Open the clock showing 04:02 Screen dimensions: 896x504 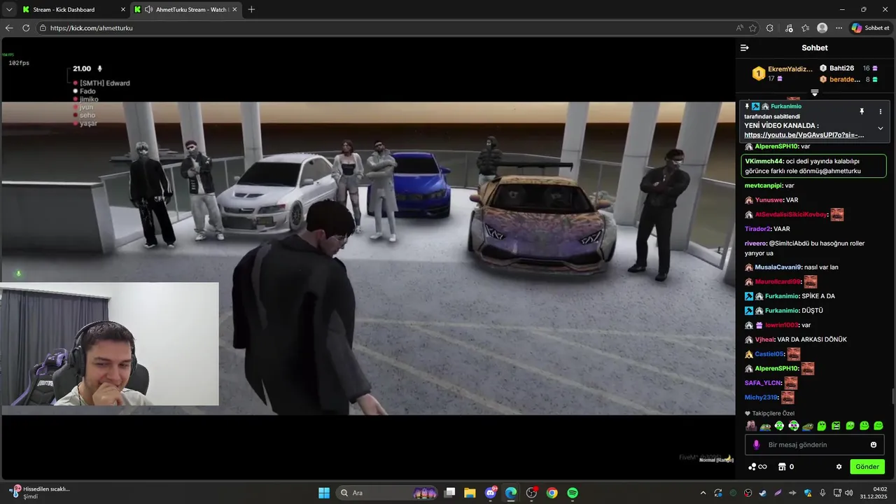click(x=875, y=493)
